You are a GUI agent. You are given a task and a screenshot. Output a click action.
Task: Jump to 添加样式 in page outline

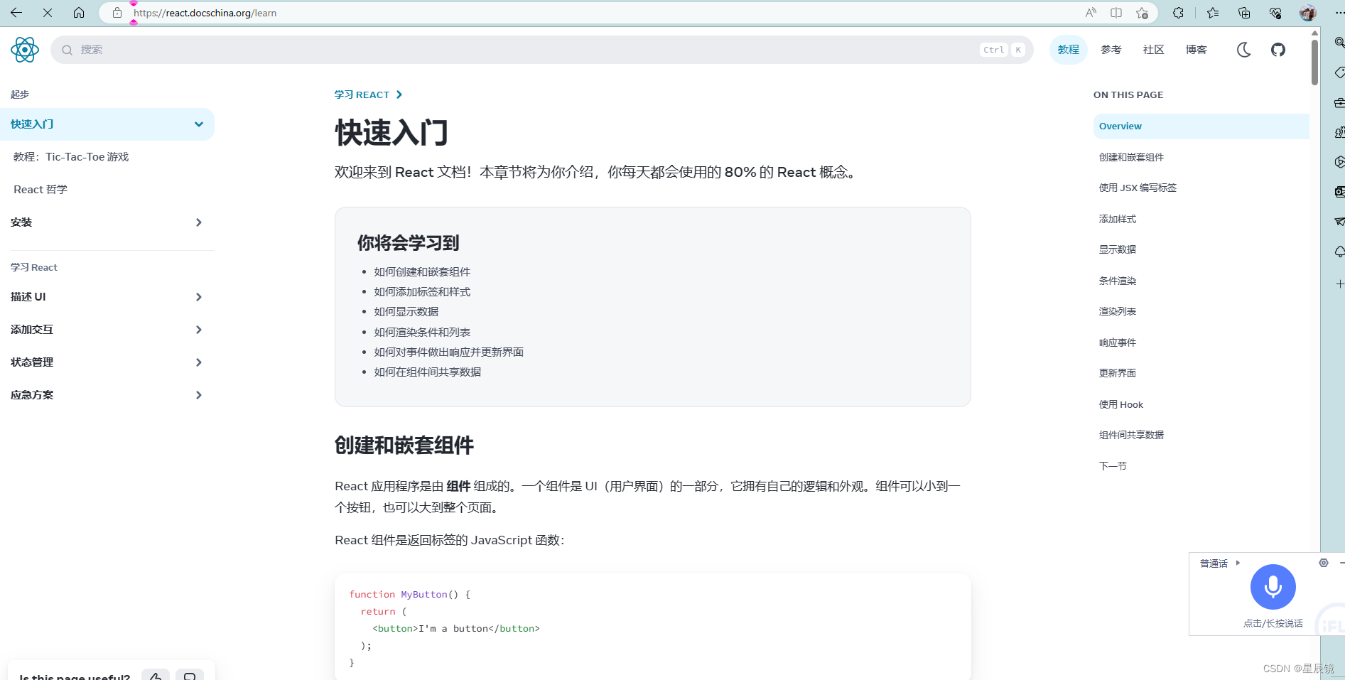click(1118, 219)
